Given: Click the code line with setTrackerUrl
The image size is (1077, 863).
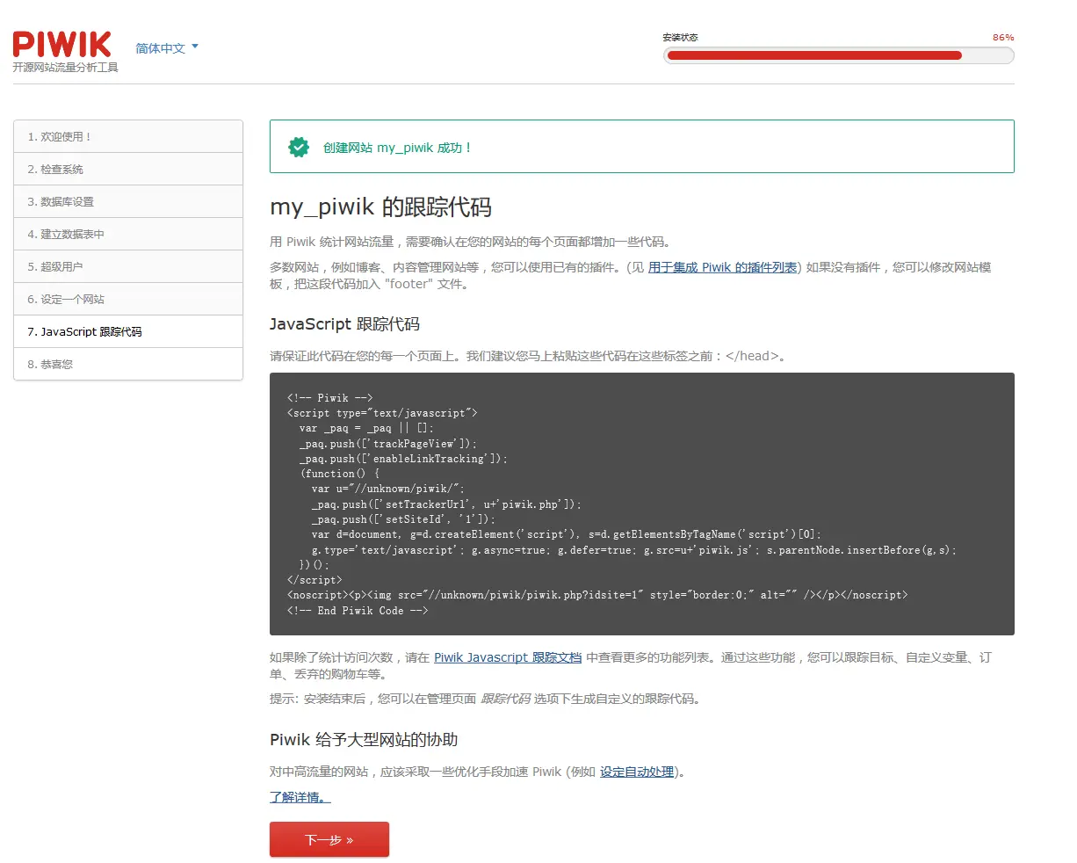Looking at the screenshot, I should [446, 504].
